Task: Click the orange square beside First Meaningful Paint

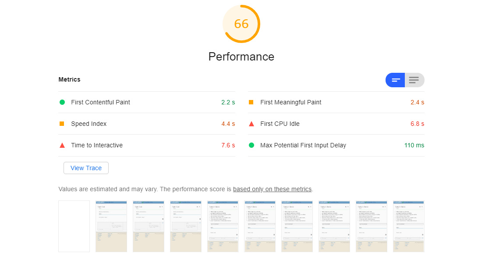Action: [x=251, y=102]
